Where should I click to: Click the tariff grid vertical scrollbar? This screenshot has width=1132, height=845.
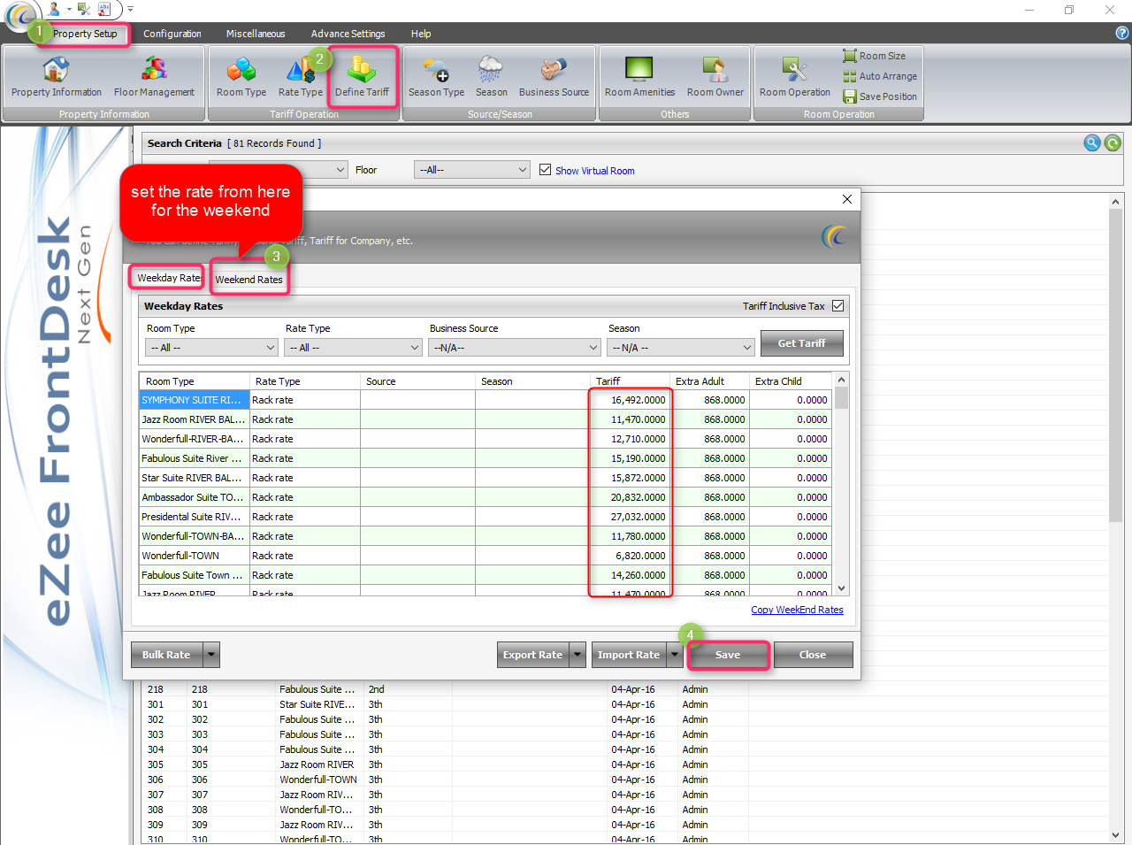[841, 483]
